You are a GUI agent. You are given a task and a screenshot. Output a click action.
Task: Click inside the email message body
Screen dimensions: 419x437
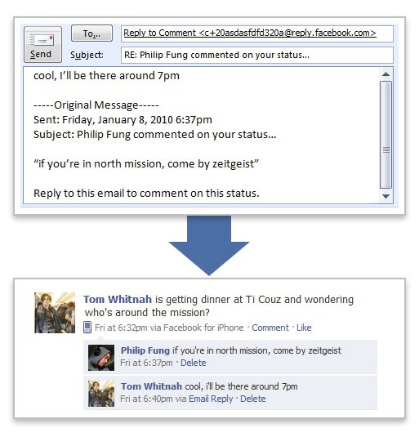point(201,135)
